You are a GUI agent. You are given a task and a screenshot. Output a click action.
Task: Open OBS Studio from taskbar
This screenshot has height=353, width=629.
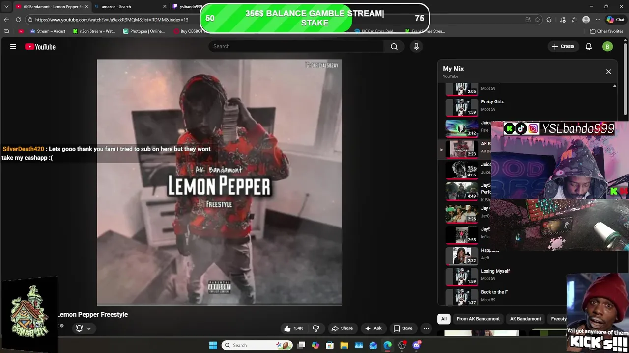click(402, 345)
